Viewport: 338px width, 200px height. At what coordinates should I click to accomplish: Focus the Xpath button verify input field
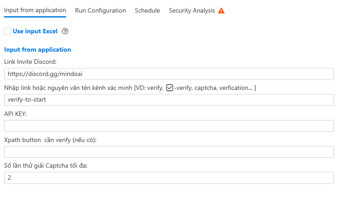169,152
